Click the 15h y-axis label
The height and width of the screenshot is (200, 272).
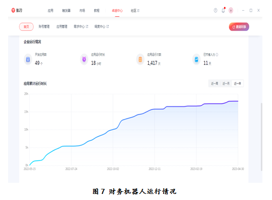[x=26, y=112]
